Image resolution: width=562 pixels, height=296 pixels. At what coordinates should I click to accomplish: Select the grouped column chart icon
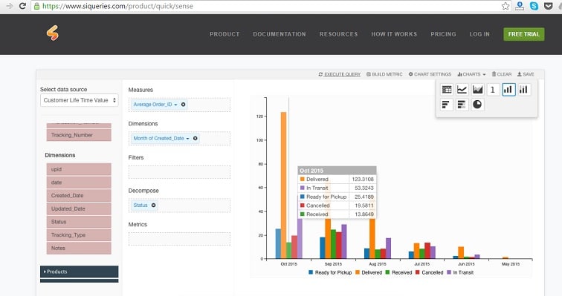[508, 89]
